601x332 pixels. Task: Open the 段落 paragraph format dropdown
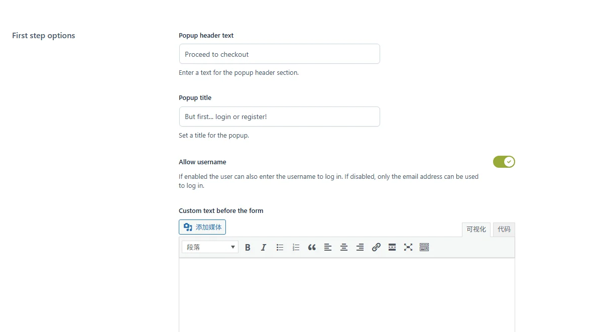tap(210, 247)
